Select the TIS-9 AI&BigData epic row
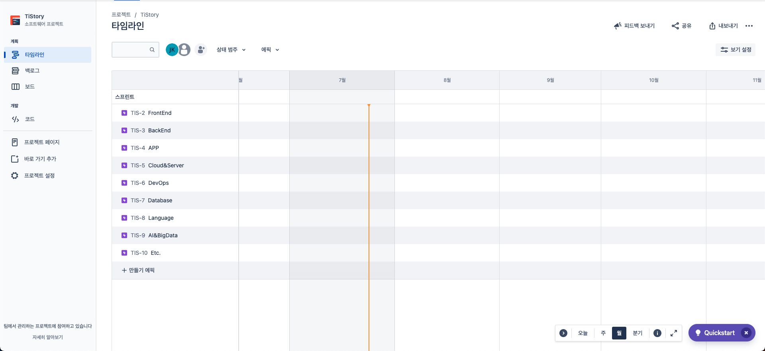This screenshot has width=765, height=351. (x=175, y=235)
